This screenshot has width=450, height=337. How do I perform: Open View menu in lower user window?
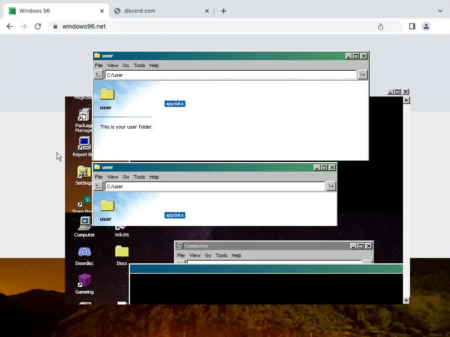pos(112,177)
